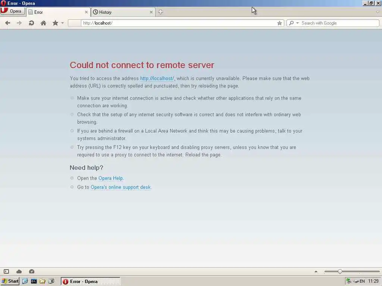Close the History tab

[151, 12]
